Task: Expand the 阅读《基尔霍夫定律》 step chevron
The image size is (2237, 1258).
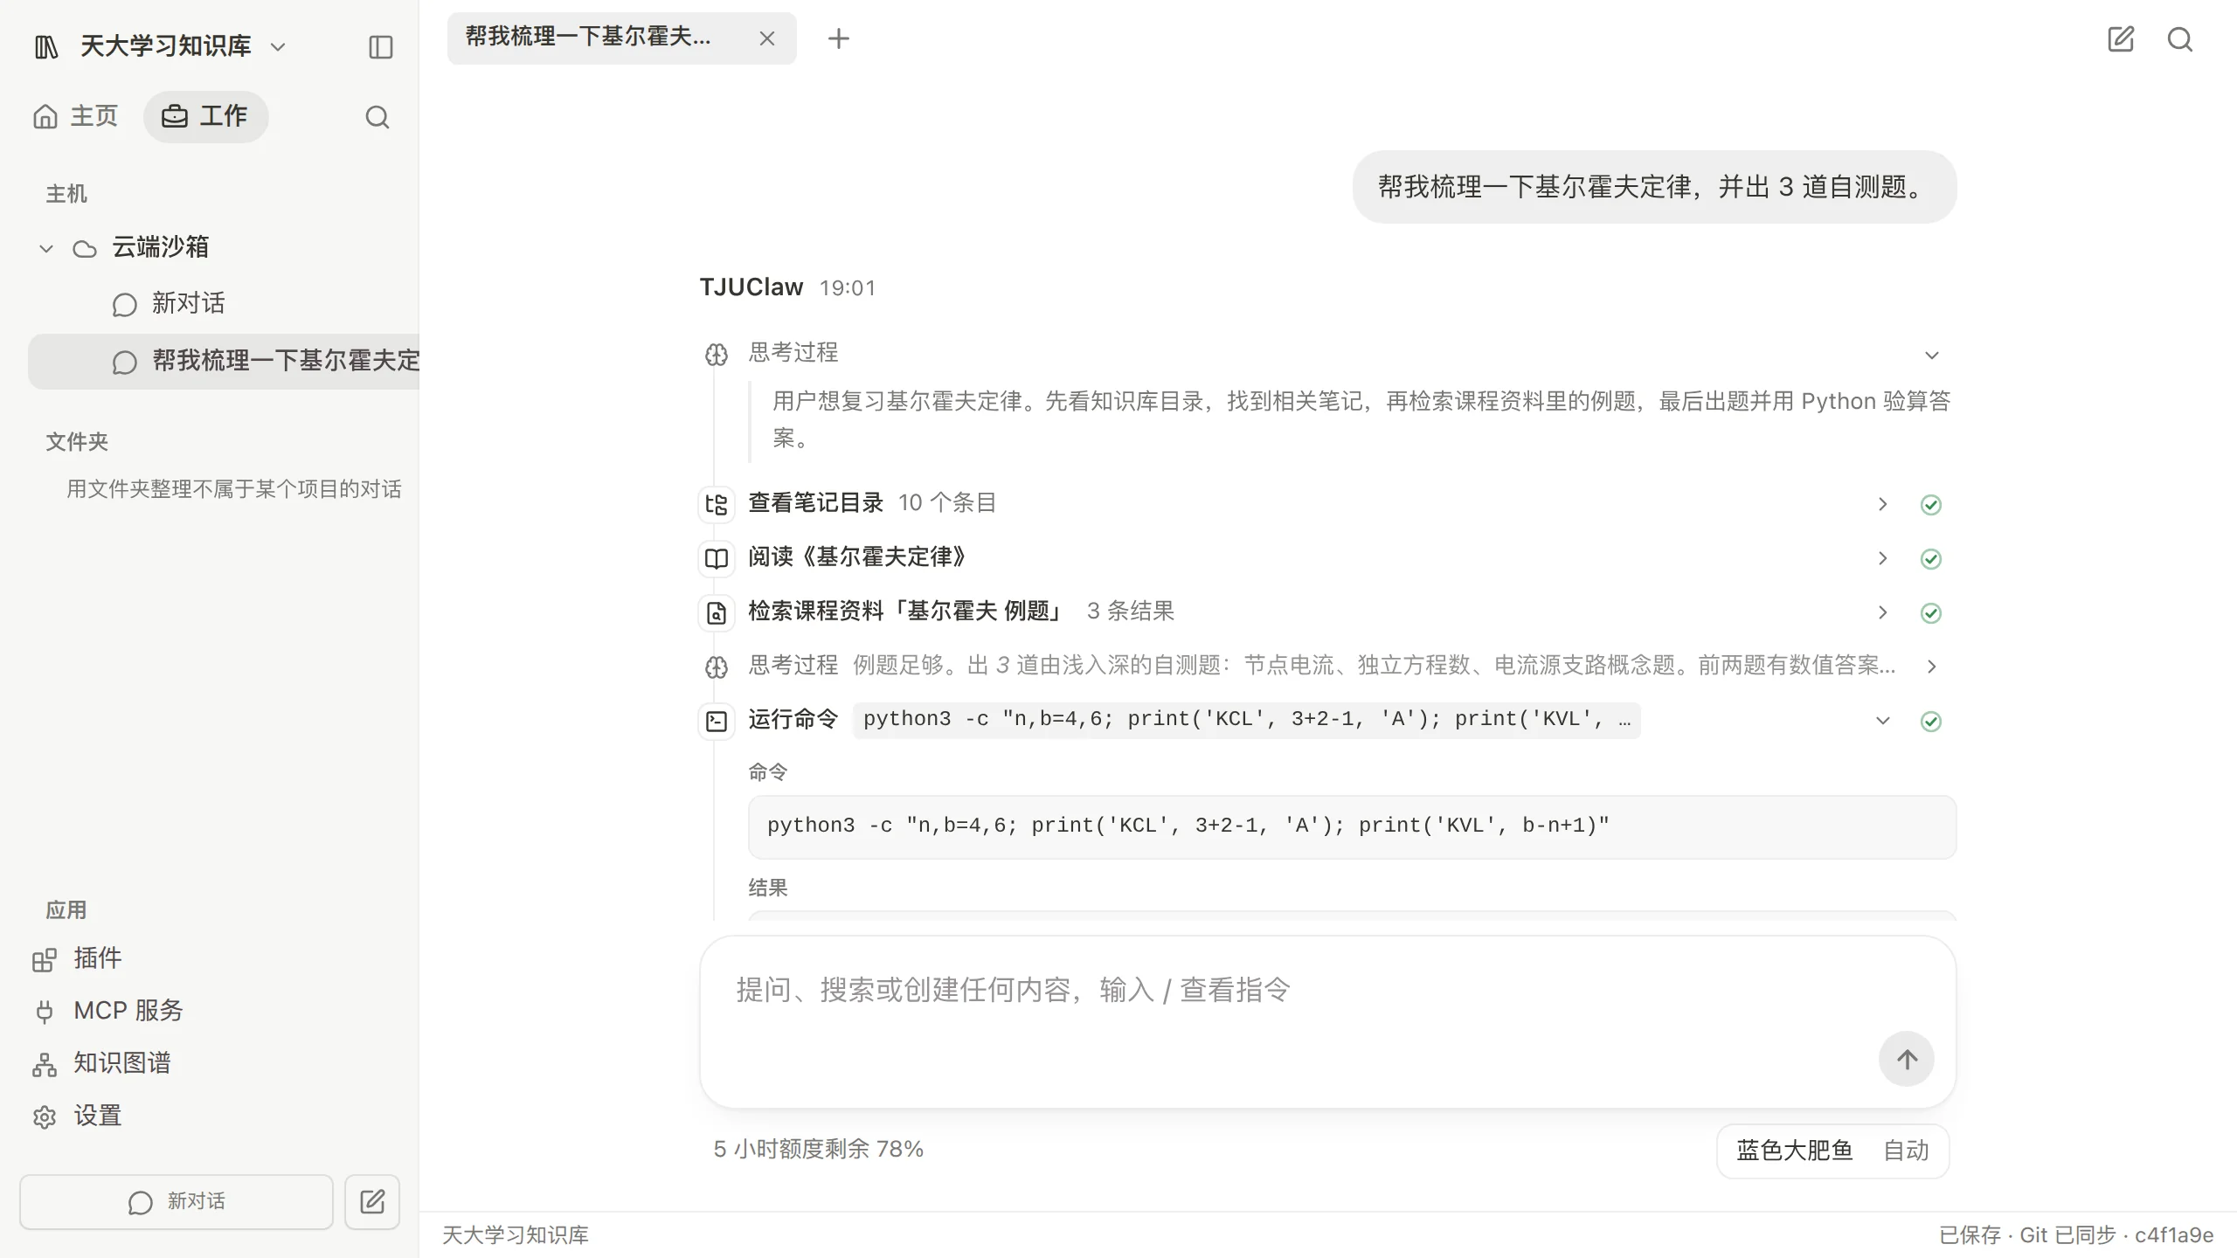Action: (1883, 558)
